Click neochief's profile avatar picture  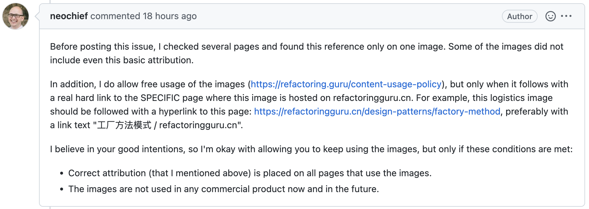pyautogui.click(x=15, y=16)
